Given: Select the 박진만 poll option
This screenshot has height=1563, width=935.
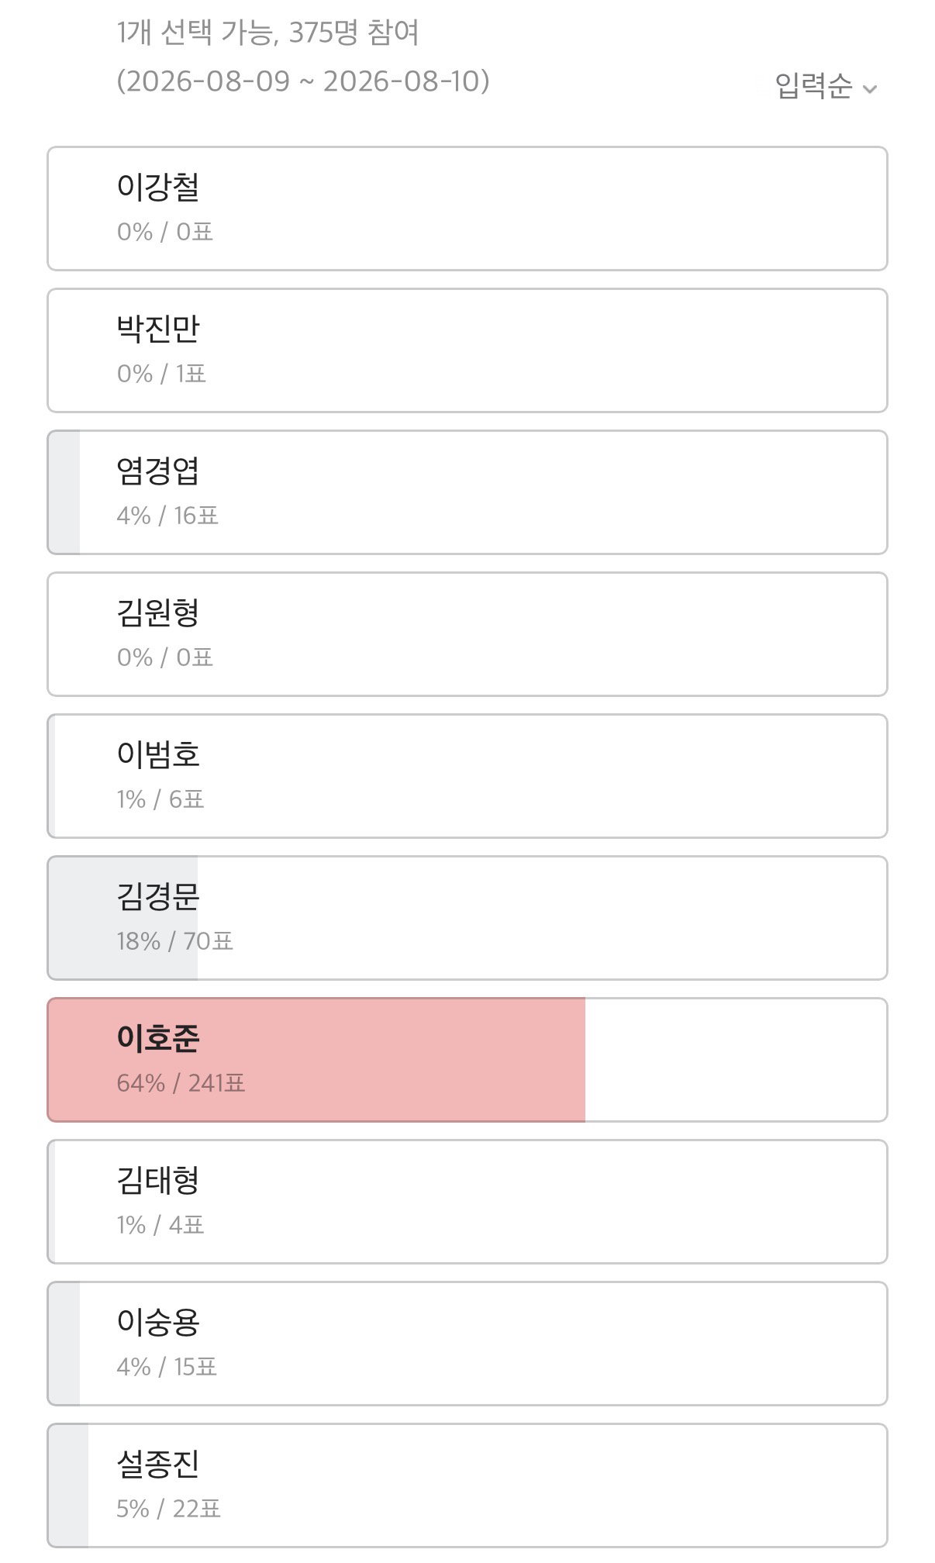Looking at the screenshot, I should coord(467,350).
